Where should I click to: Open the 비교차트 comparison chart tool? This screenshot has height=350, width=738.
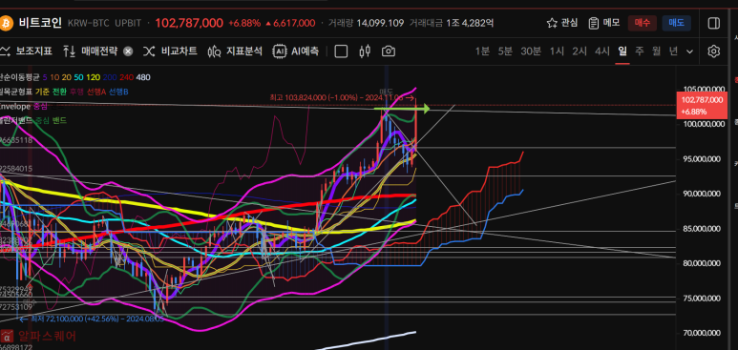click(170, 51)
